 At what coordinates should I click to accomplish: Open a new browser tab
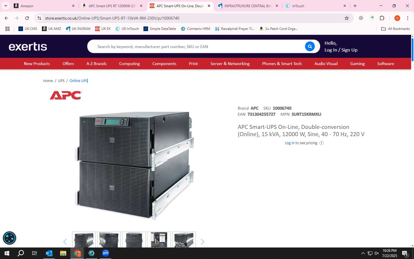[x=355, y=6]
